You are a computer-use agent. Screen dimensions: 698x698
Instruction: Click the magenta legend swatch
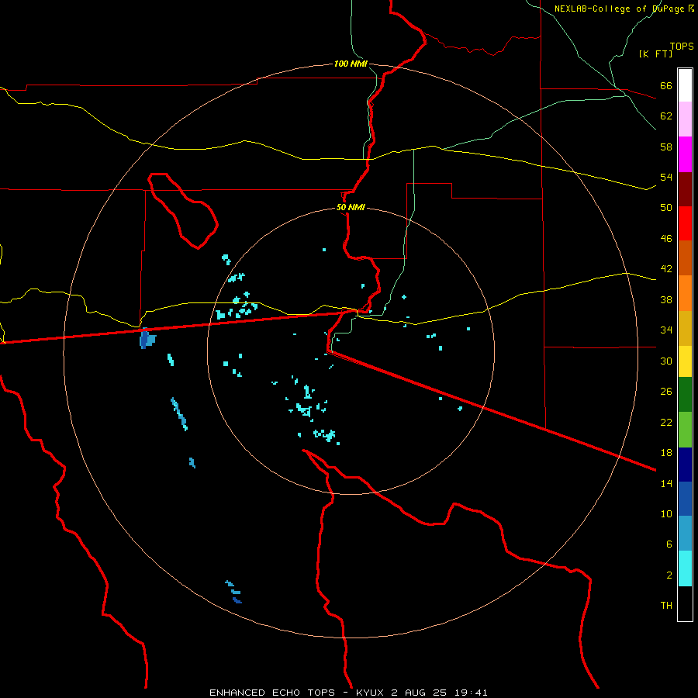click(685, 154)
